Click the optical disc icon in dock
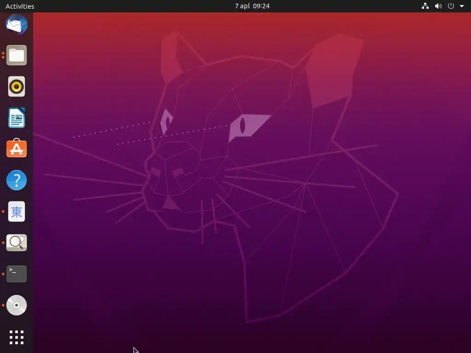Screen dimensions: 471x353 tap(17, 305)
